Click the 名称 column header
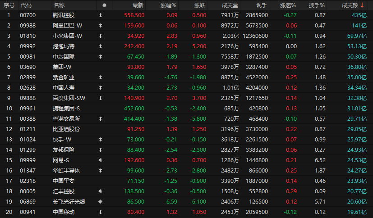The image size is (373, 218). pyautogui.click(x=59, y=5)
